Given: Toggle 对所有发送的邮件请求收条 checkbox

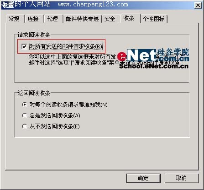Looking at the screenshot, I should click(24, 46).
